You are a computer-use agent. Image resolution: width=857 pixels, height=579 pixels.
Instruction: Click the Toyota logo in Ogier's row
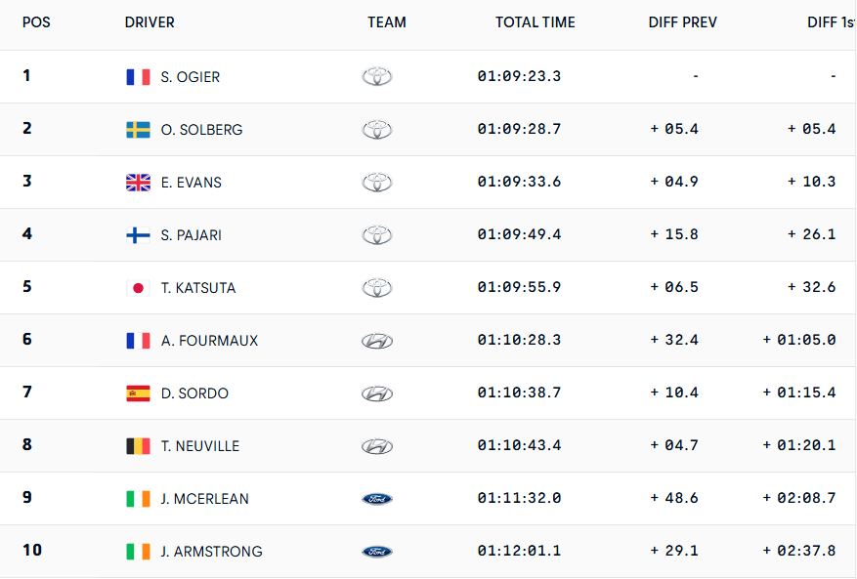(377, 77)
